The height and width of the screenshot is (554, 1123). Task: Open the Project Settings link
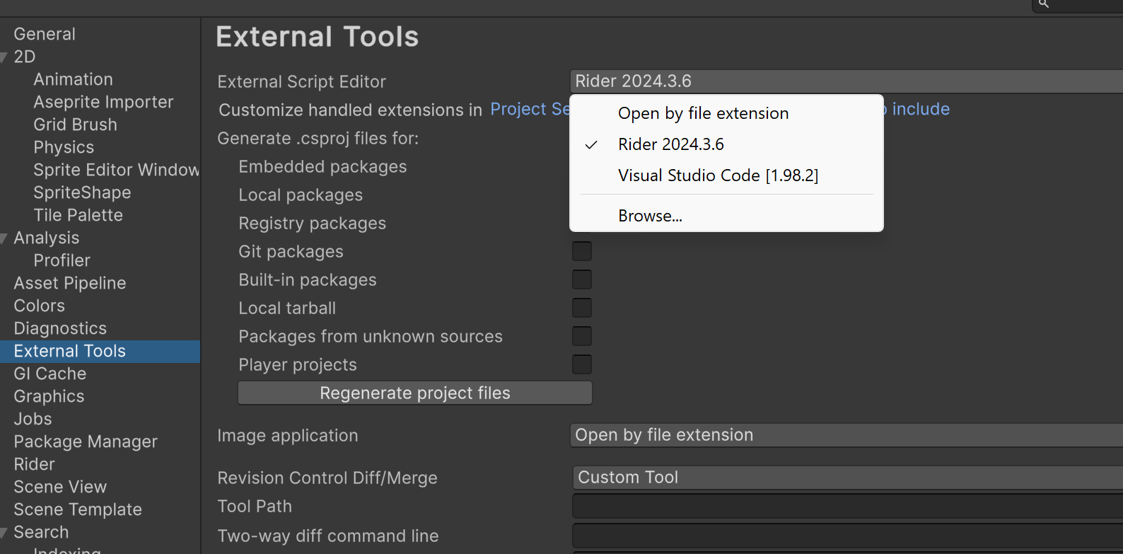click(530, 109)
